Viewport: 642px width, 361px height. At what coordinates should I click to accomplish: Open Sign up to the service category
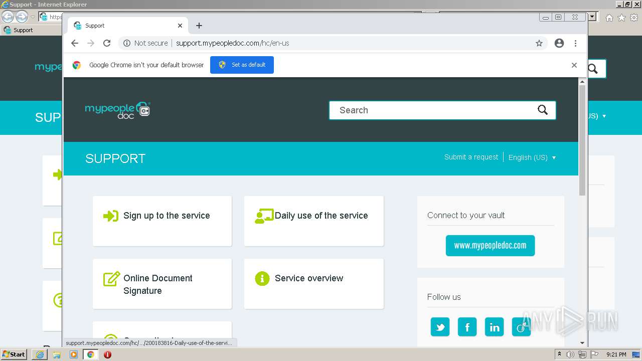tap(167, 216)
